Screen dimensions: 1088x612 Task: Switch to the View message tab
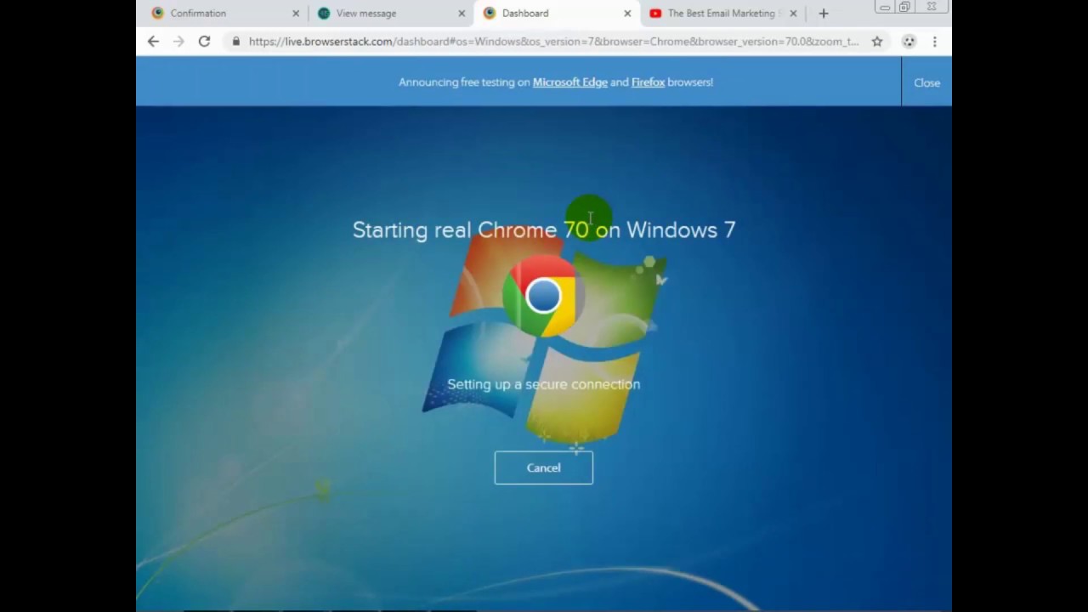pyautogui.click(x=391, y=14)
